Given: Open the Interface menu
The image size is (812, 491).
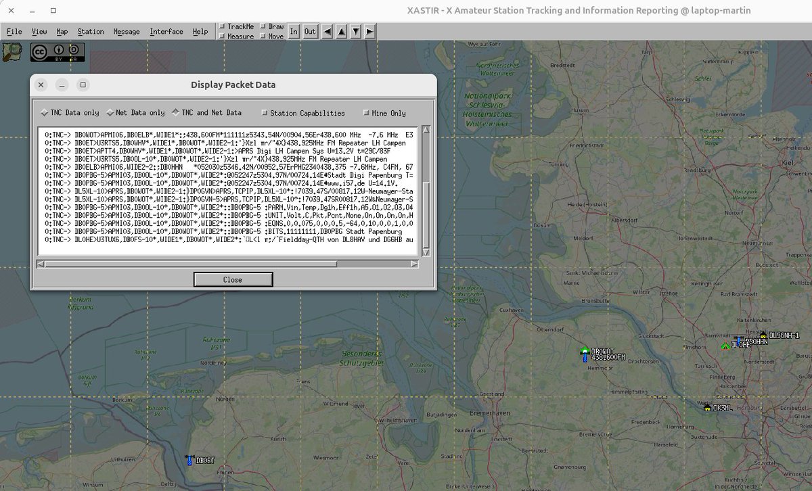Looking at the screenshot, I should (166, 31).
